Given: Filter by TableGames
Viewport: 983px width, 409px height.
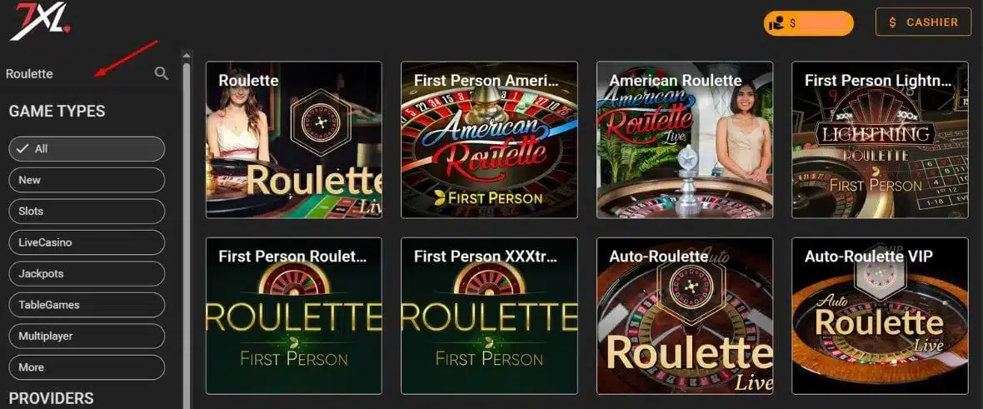Looking at the screenshot, I should tap(87, 305).
